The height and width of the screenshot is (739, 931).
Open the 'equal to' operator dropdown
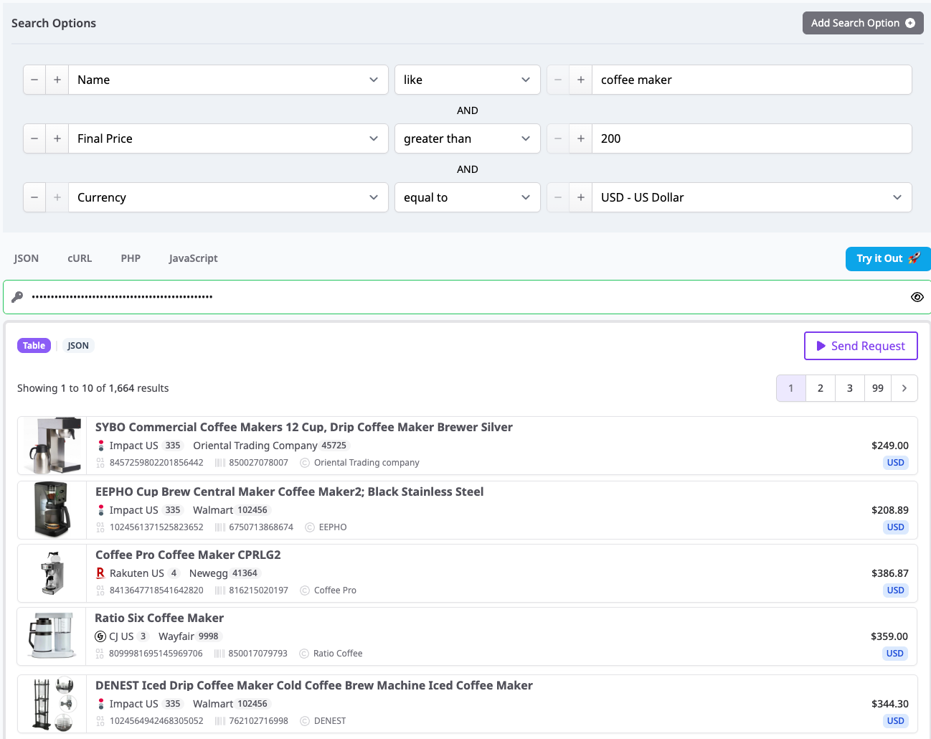pyautogui.click(x=467, y=197)
